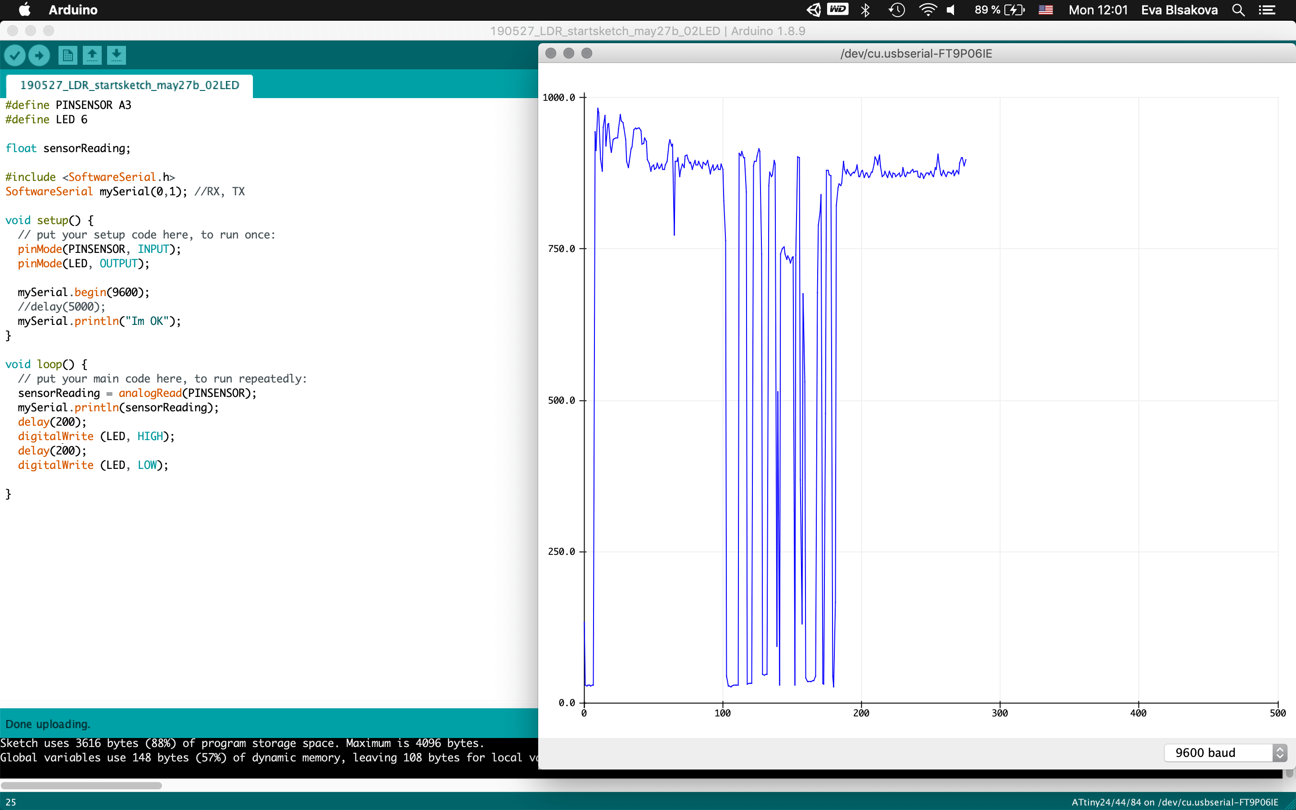Click the horizontal scrollbar below console

(x=81, y=785)
